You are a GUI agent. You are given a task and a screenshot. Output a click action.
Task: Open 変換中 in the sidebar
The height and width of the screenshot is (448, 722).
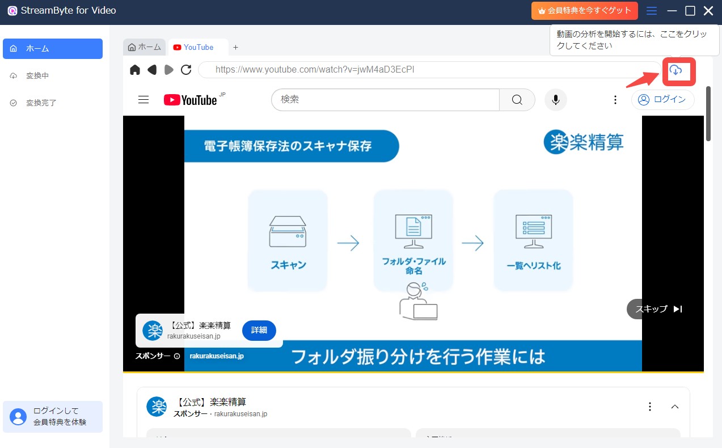53,76
